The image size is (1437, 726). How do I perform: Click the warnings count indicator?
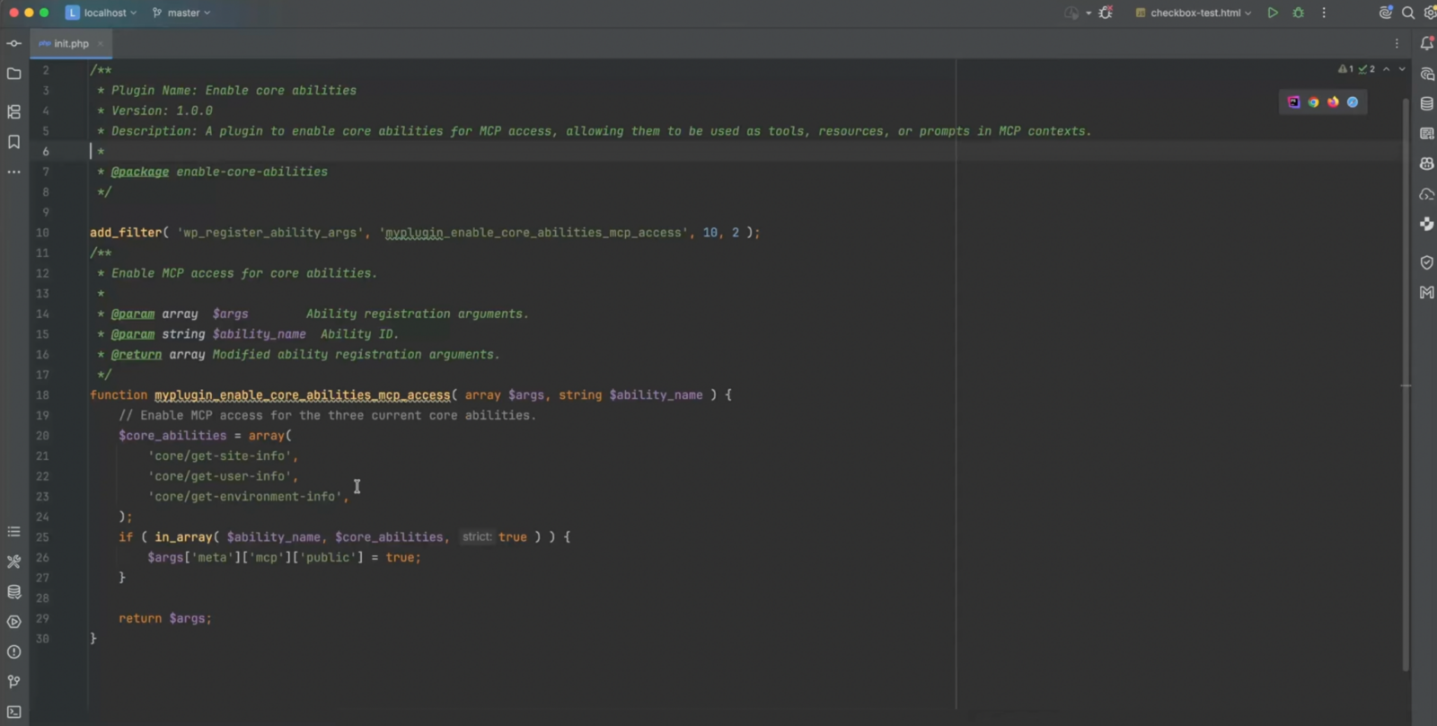pyautogui.click(x=1345, y=69)
